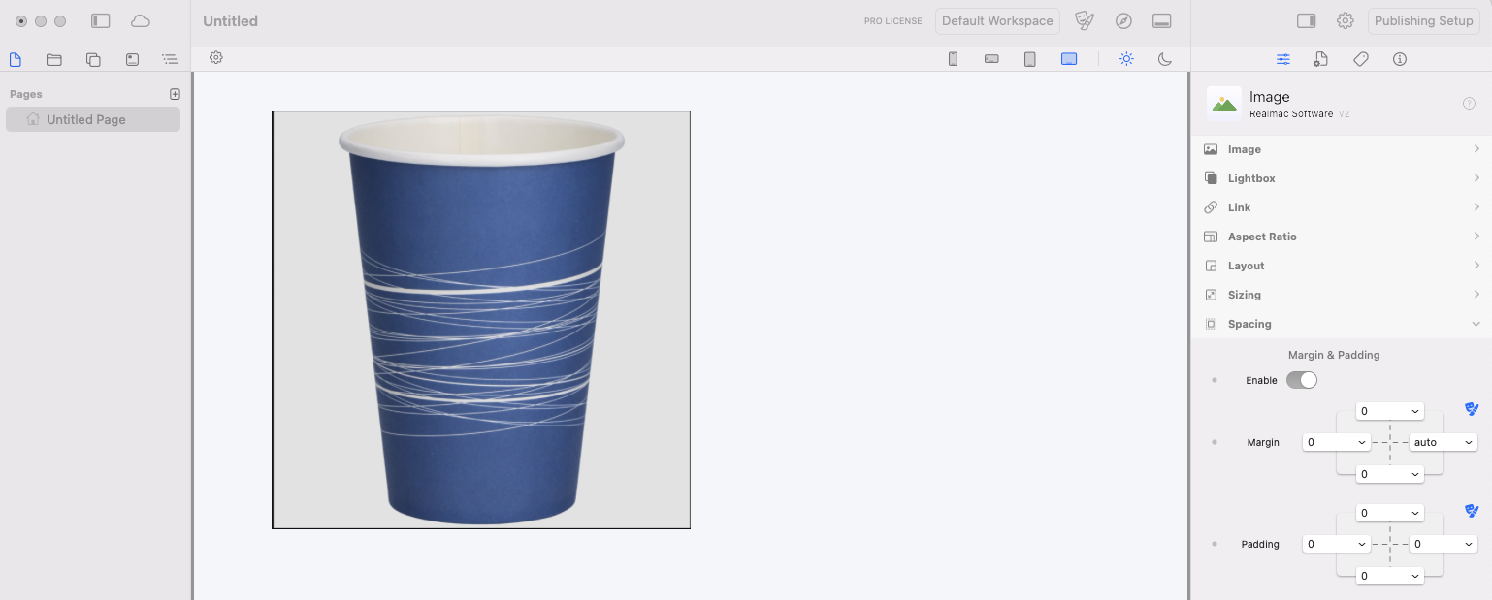This screenshot has width=1492, height=600.
Task: Open project settings gear in title bar
Action: [x=1345, y=20]
